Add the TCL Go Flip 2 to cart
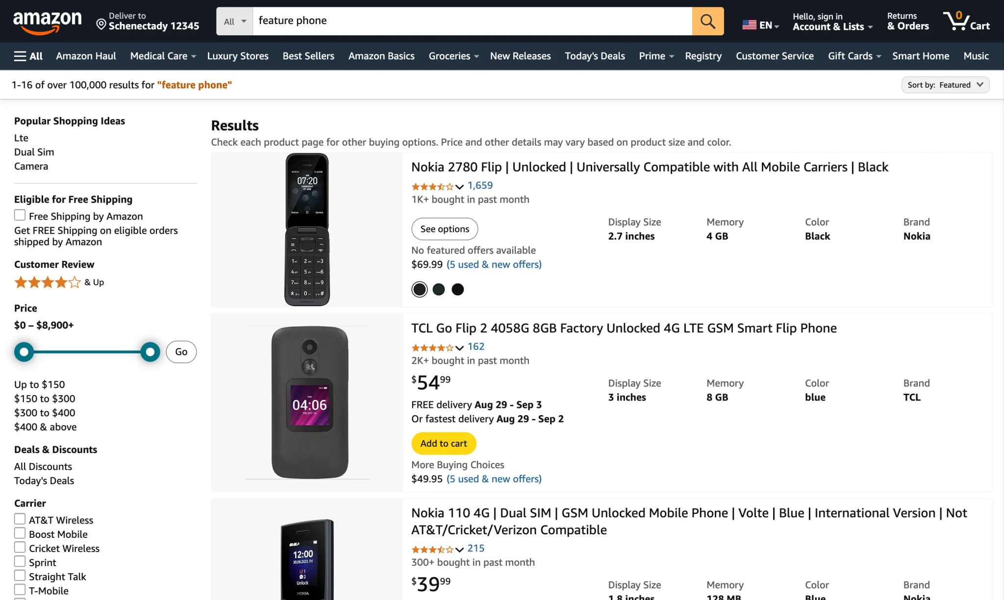 click(443, 443)
